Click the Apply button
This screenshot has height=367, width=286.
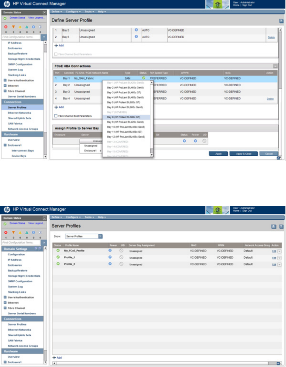tap(218, 154)
